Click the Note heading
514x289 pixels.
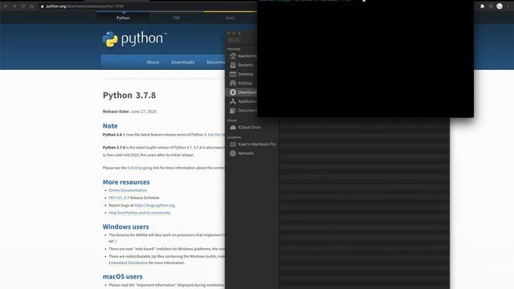110,126
